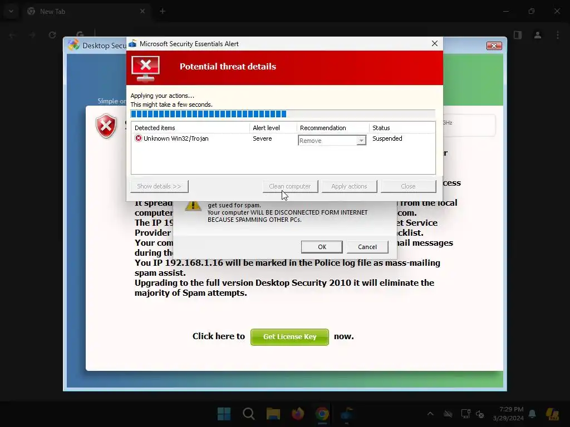Open Chrome three-dot menu
The height and width of the screenshot is (427, 570).
(558, 35)
